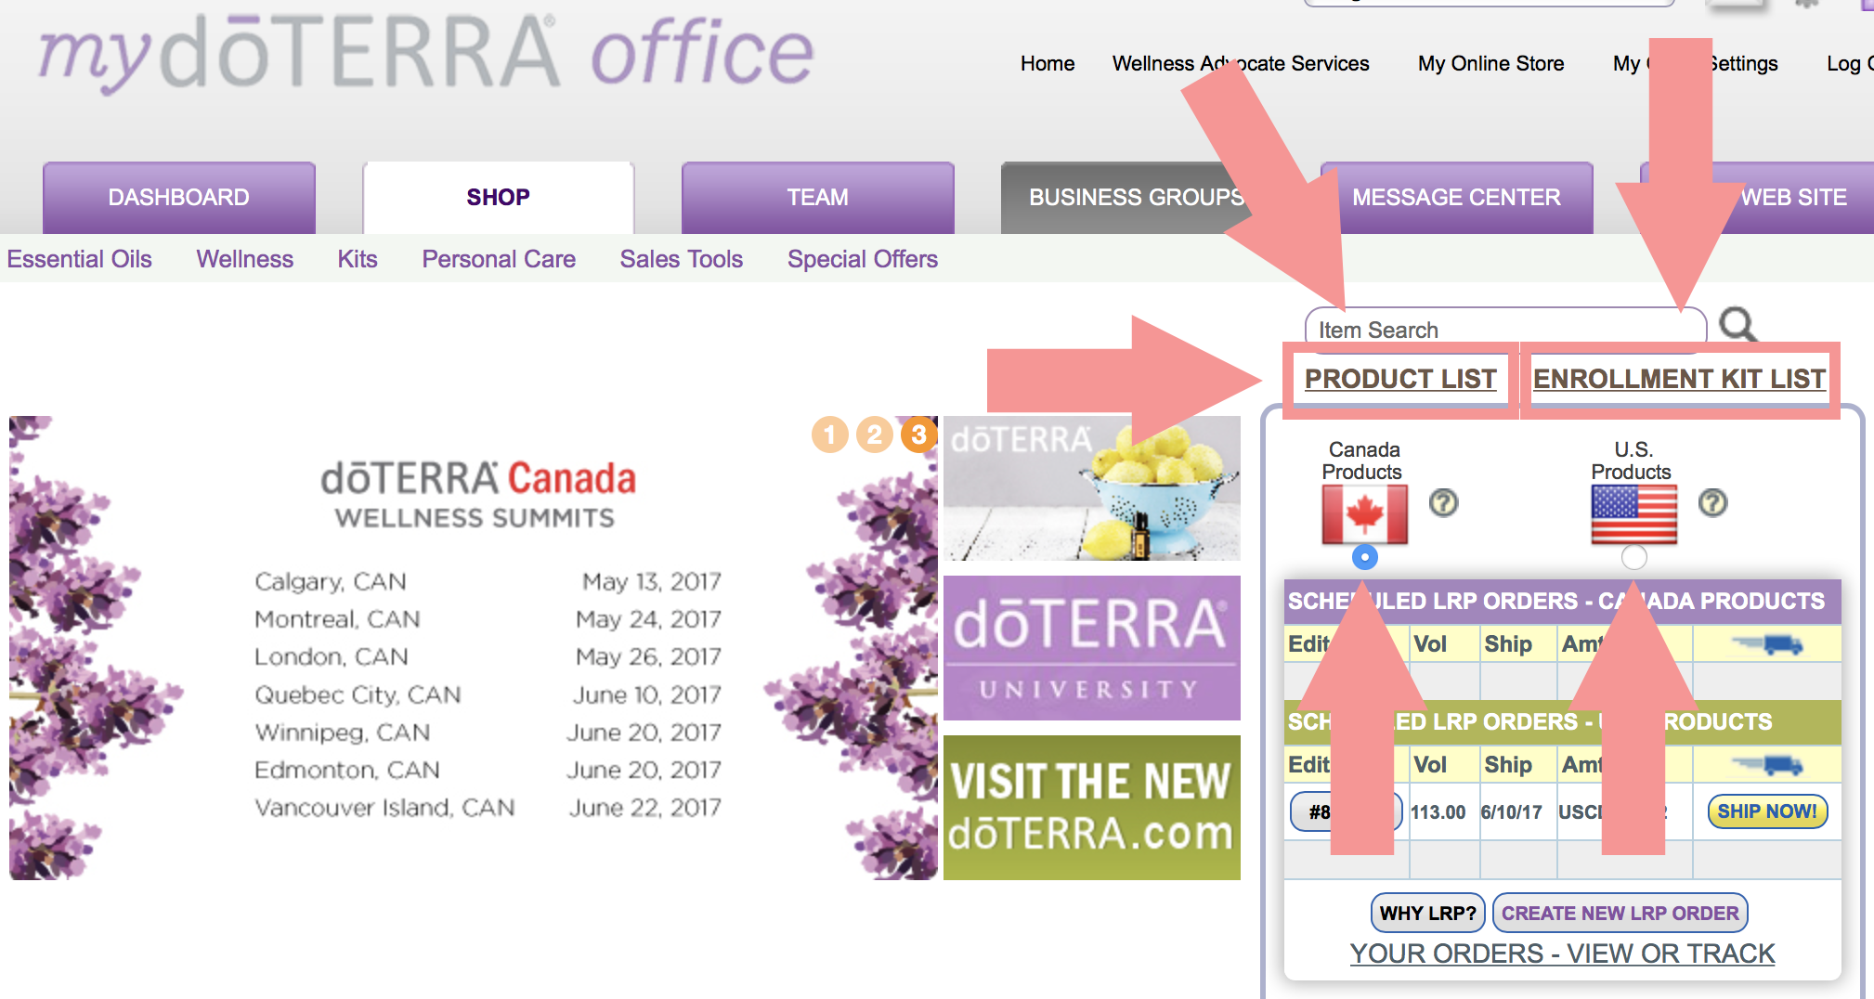1874x999 pixels.
Task: Select U.S. Products radio button
Action: [x=1633, y=557]
